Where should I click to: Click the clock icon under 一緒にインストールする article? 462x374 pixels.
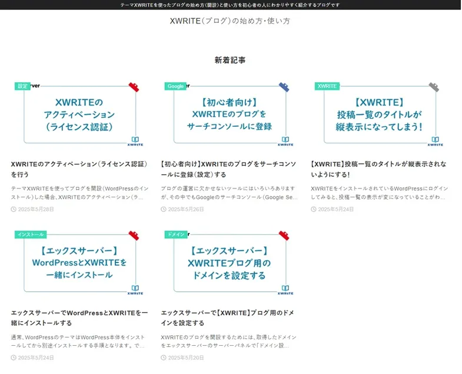(14, 358)
